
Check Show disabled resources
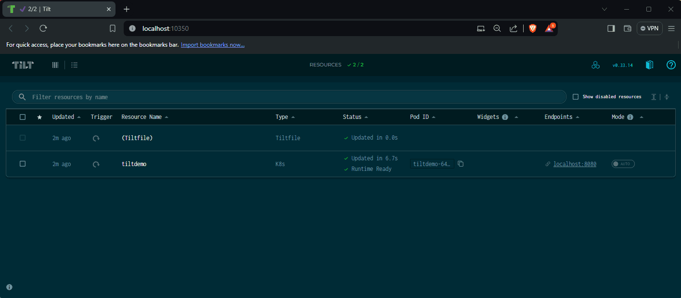576,97
